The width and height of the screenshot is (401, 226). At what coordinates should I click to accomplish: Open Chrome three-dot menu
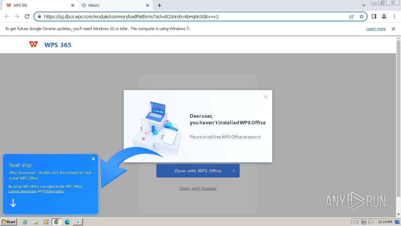pyautogui.click(x=394, y=16)
